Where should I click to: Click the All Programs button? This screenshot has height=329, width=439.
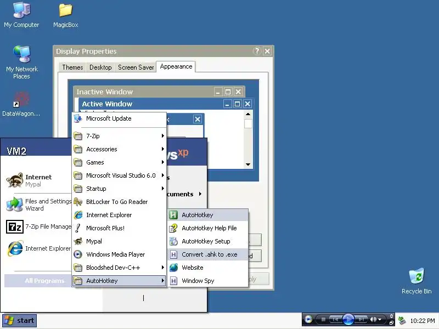point(37,281)
